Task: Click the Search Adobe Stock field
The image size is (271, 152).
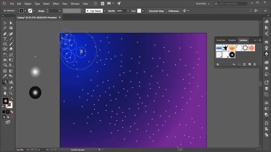Action: tap(231, 4)
